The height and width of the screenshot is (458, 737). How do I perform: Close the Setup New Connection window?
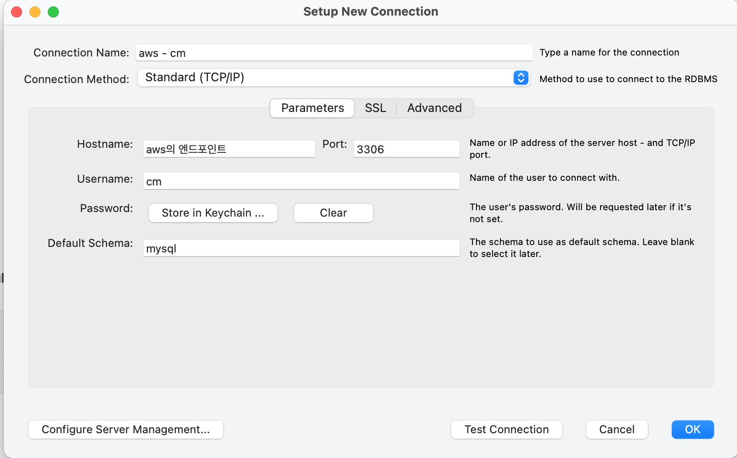click(17, 12)
